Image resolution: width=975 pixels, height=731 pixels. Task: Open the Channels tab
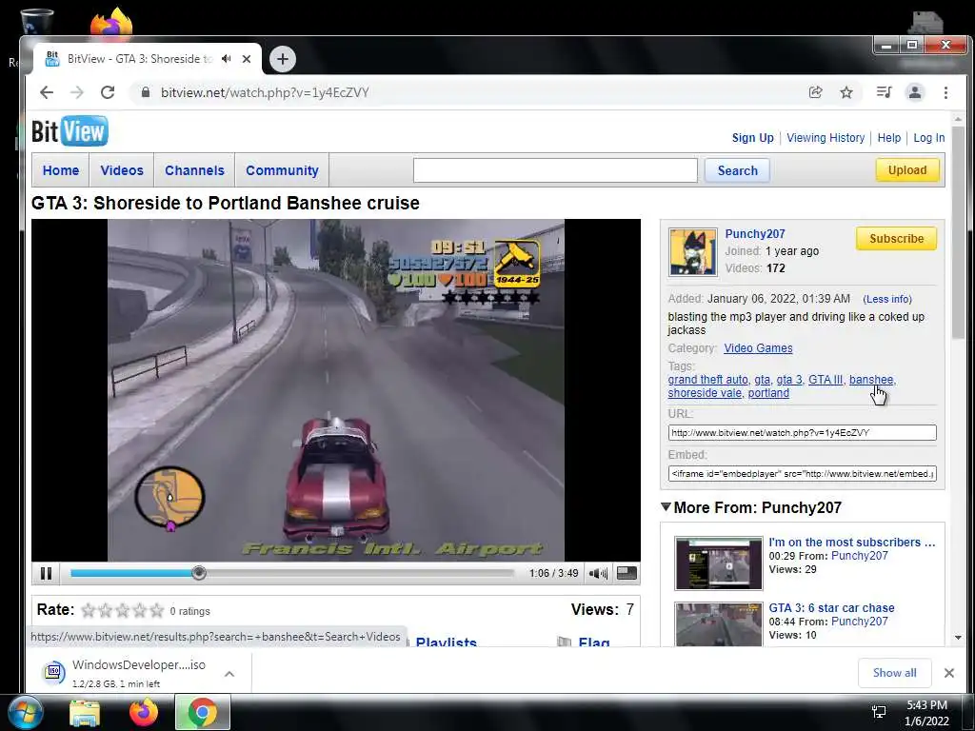pyautogui.click(x=194, y=170)
